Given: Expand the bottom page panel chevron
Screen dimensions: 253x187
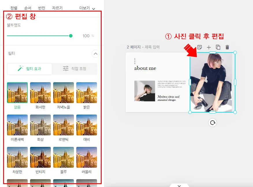Looking at the screenshot, I should (x=179, y=186).
